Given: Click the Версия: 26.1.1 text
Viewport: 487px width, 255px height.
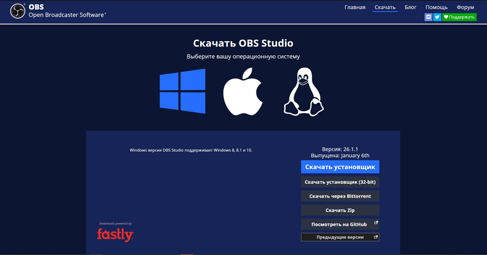Looking at the screenshot, I should click(x=340, y=149).
